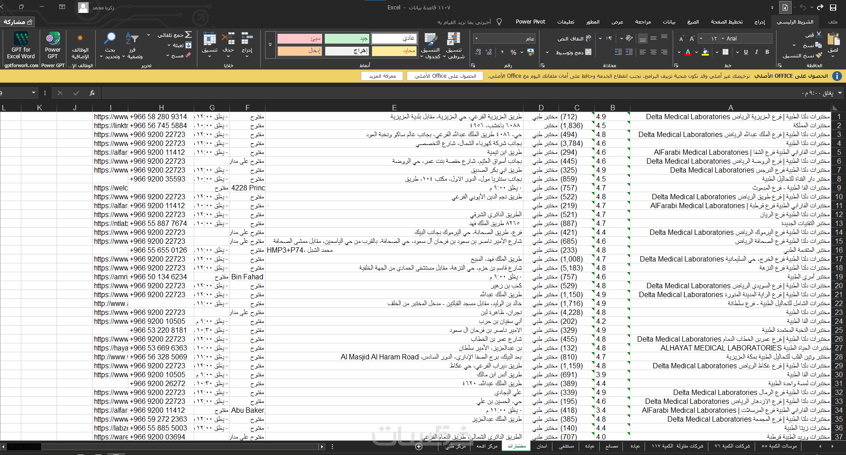The image size is (846, 455).
Task: Toggle Wrap Text (التفاف النص)
Action: [x=575, y=38]
